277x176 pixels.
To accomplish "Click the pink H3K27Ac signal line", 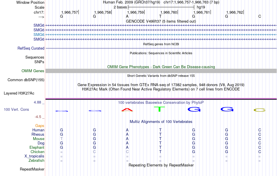I will (161, 99).
